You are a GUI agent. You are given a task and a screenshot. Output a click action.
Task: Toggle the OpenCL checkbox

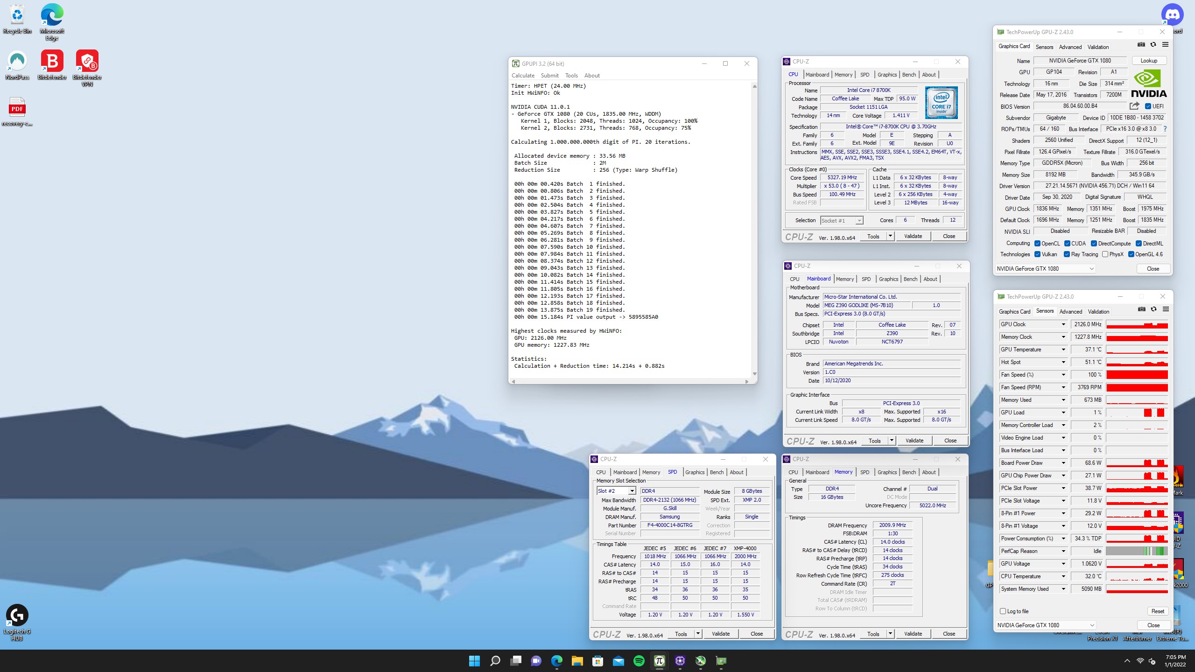(x=1037, y=244)
